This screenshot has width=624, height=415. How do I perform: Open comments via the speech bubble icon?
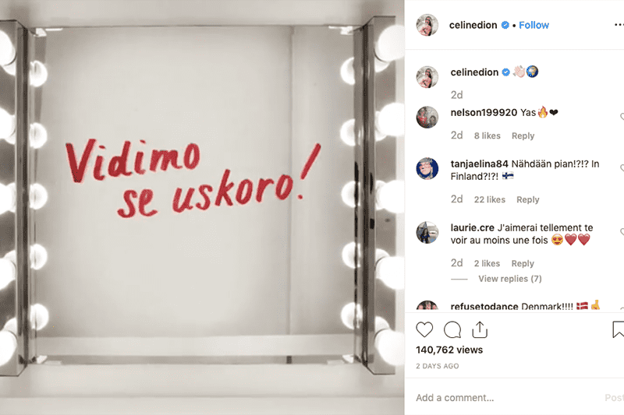coord(452,330)
